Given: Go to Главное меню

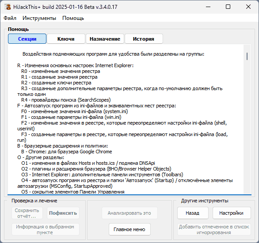Looking at the screenshot, I should click(129, 229).
